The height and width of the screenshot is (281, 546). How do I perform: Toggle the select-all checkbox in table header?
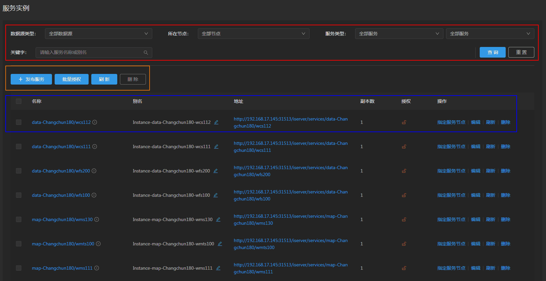click(x=19, y=101)
